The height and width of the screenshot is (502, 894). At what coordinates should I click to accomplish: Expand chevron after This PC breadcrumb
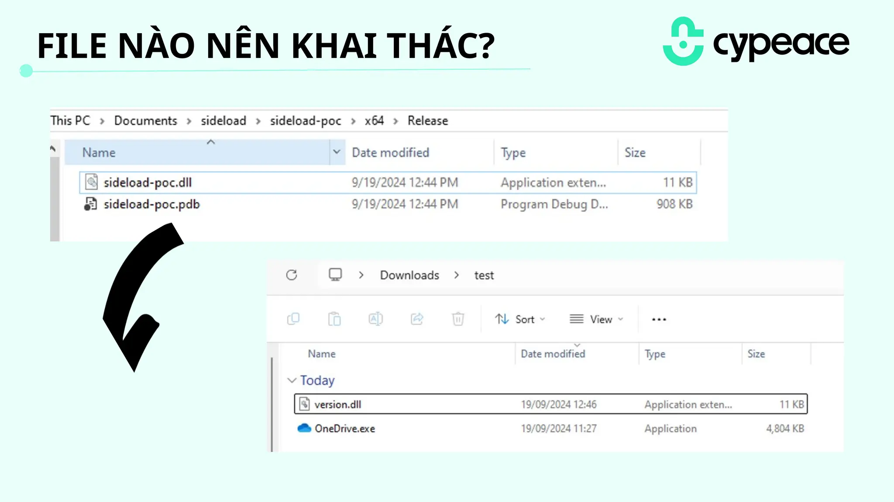point(102,121)
